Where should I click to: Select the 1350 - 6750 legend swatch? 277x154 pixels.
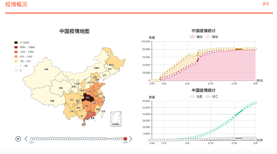tap(16, 52)
